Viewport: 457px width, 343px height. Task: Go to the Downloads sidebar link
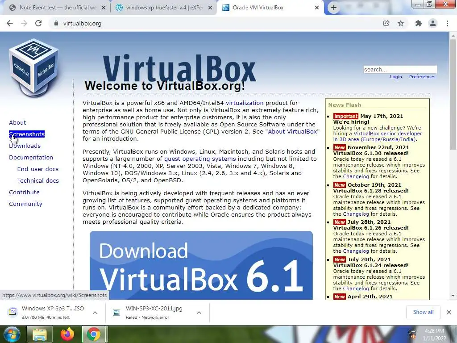pyautogui.click(x=25, y=146)
